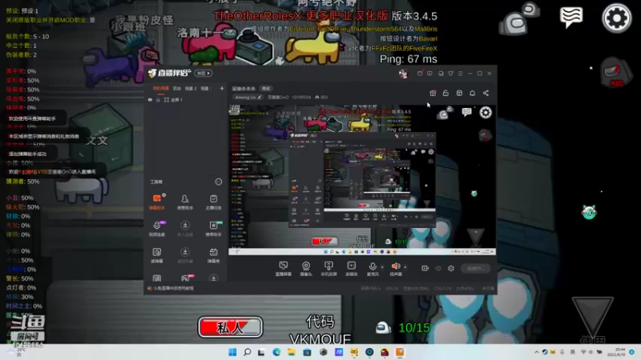Screen dimensions: 641x360
Task: Collapse the toolbox panel with minus circle
Action: click(218, 182)
